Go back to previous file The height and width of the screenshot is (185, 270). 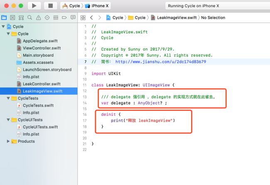point(92,17)
